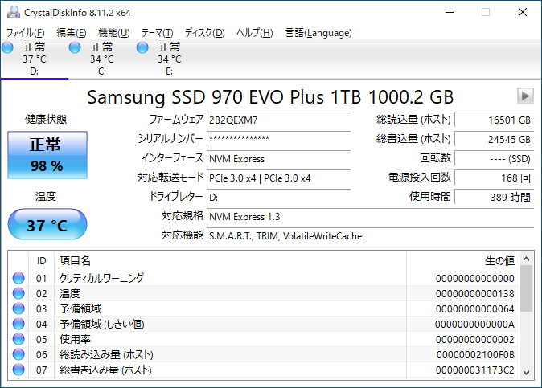Click total host writes value 24545 GB
This screenshot has height=388, width=542.
[x=495, y=140]
